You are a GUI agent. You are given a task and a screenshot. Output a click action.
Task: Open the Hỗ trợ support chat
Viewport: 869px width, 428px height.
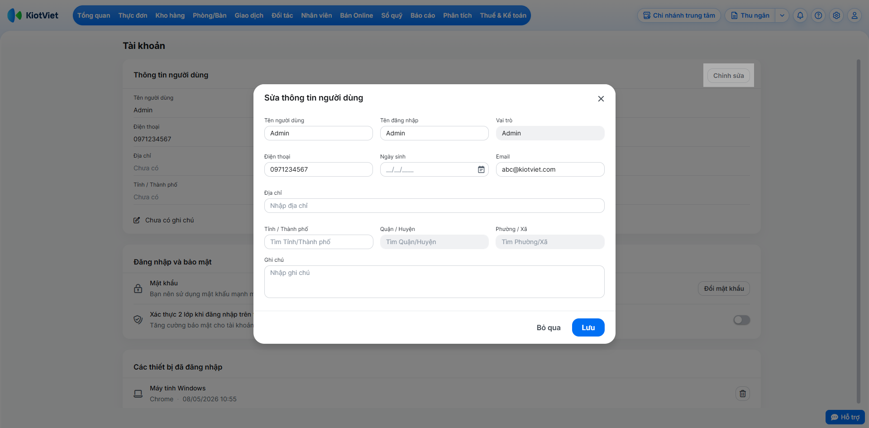tap(845, 417)
